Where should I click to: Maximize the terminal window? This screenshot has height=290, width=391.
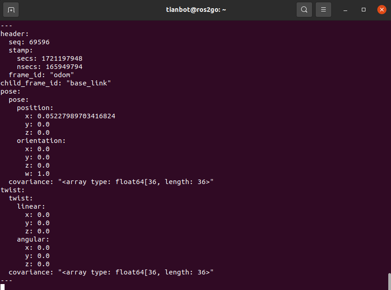pos(364,10)
